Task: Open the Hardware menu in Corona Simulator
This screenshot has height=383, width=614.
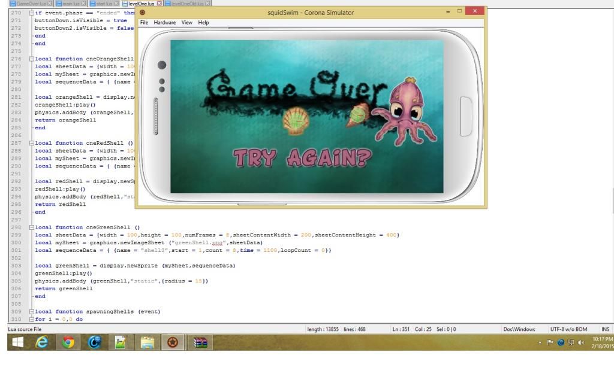Action: [165, 23]
